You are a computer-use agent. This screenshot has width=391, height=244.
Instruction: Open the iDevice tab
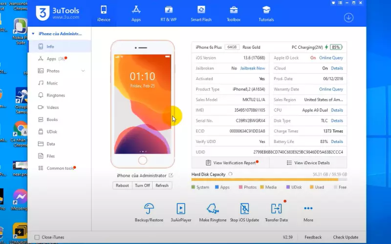pyautogui.click(x=104, y=14)
